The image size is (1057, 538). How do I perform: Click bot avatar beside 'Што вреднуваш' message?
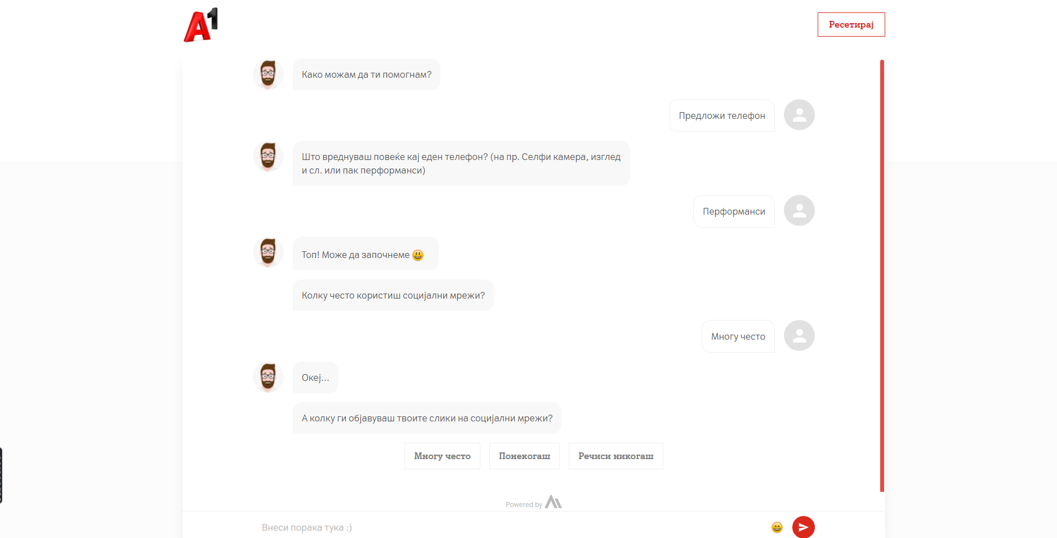268,157
